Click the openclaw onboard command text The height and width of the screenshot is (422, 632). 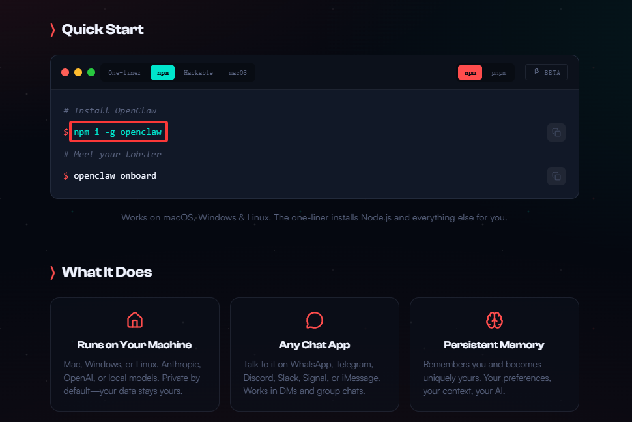[115, 176]
